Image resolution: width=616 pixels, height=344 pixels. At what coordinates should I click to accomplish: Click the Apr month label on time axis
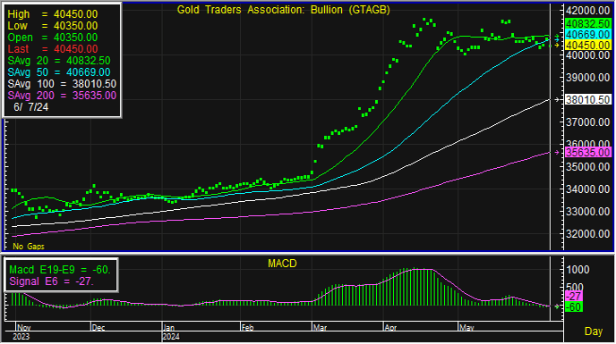click(390, 328)
